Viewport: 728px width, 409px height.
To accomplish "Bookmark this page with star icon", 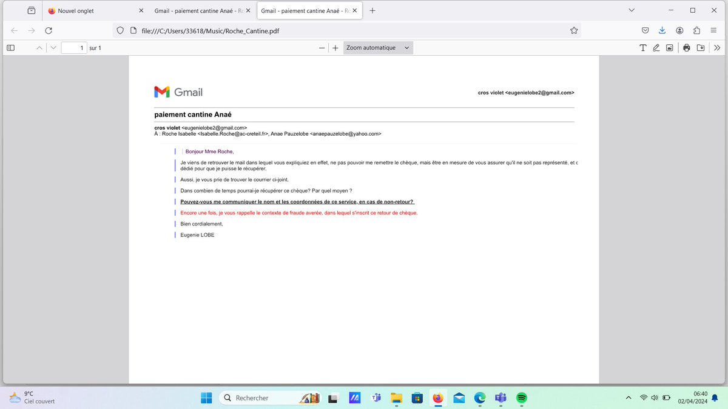I will [574, 30].
